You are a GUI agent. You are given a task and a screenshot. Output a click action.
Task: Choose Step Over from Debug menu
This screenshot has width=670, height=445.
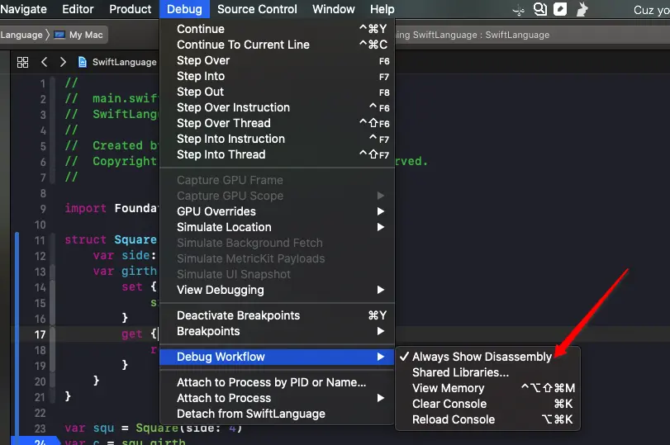pos(203,60)
